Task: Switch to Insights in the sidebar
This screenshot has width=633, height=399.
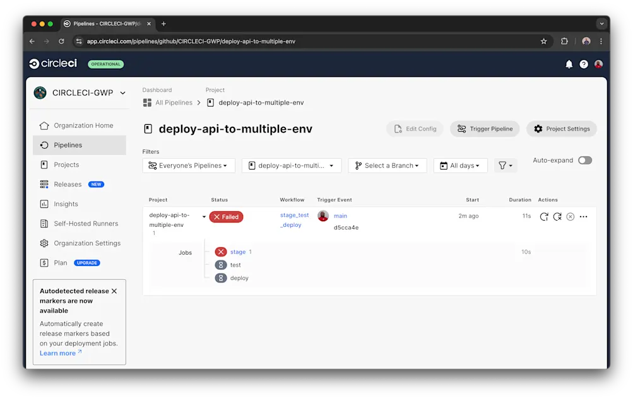Action: click(x=66, y=204)
